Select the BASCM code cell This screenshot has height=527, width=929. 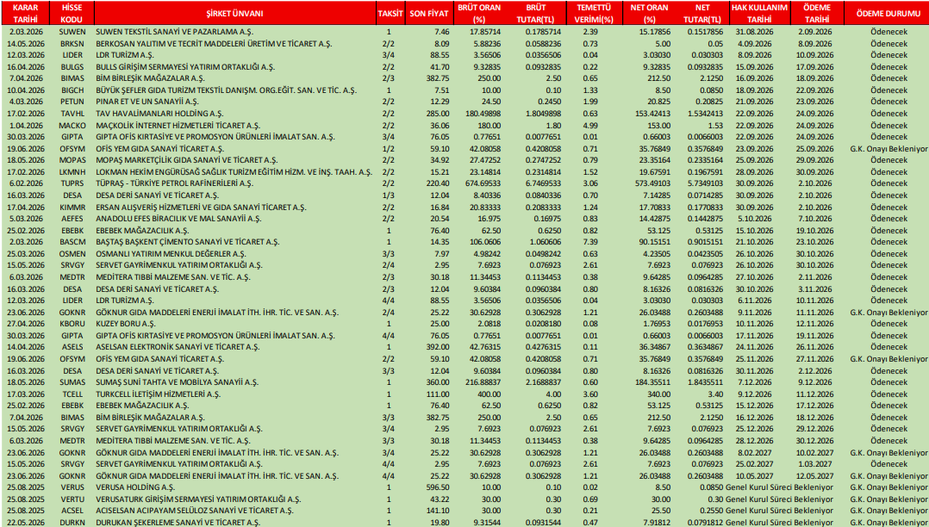[73, 242]
